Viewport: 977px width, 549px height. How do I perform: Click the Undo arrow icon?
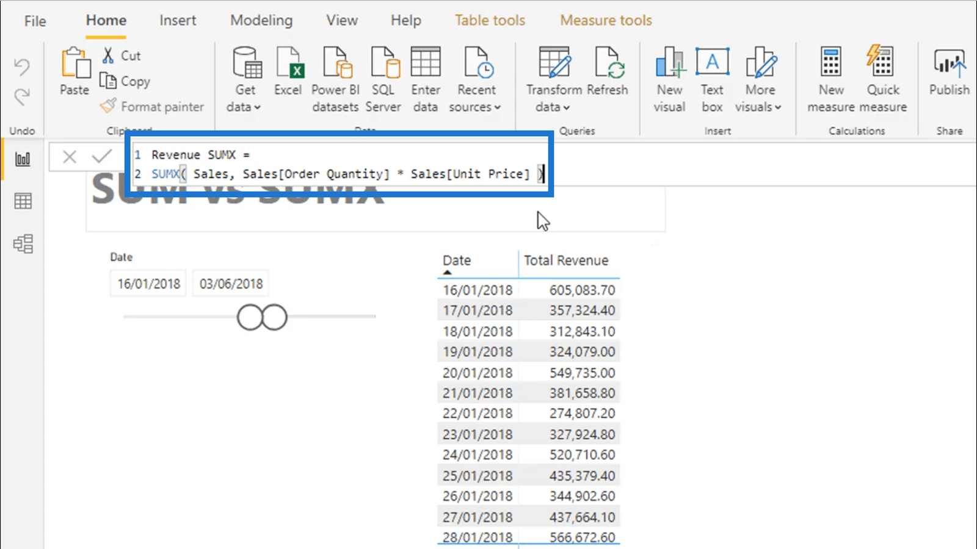(x=22, y=66)
